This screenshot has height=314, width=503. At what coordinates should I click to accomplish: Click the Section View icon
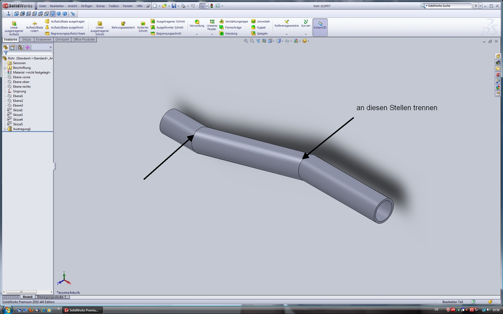click(264, 41)
